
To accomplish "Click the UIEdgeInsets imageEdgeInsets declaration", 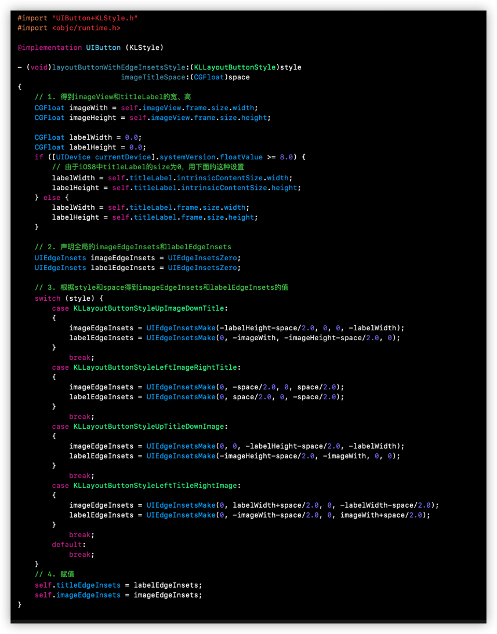I will click(x=137, y=258).
